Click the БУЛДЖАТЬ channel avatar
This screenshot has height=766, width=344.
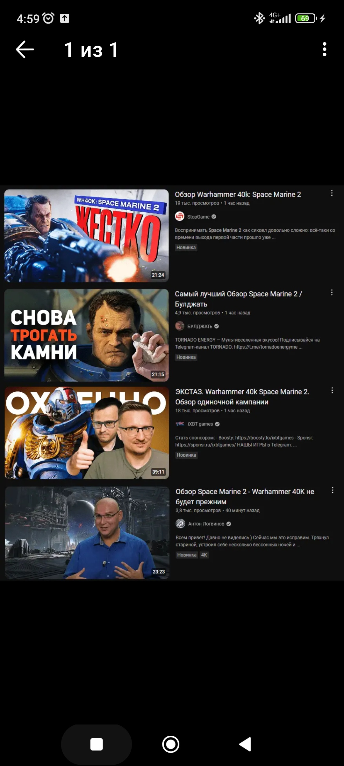pyautogui.click(x=180, y=326)
